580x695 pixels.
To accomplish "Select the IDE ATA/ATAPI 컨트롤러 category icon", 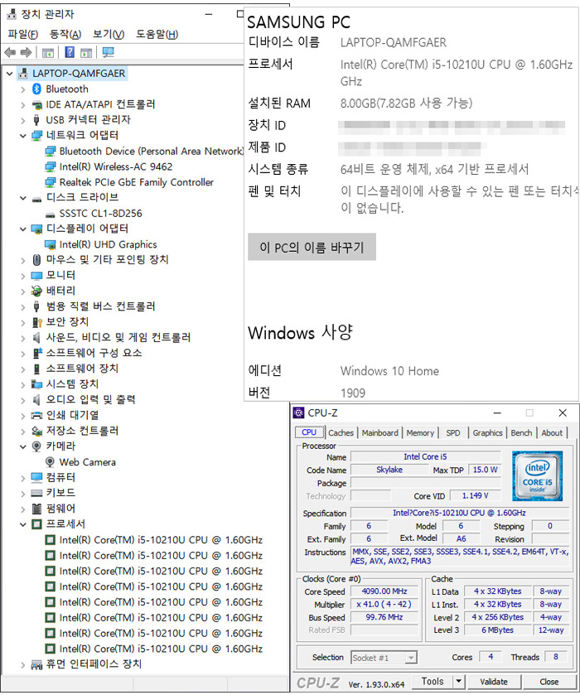I will 36,105.
